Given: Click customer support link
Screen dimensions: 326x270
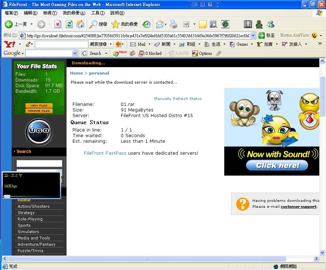Looking at the screenshot, I should click(x=299, y=207).
